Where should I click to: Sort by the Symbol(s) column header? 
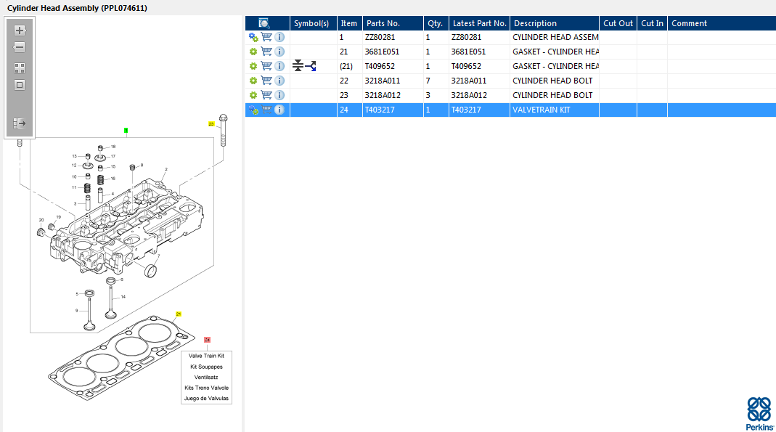point(314,23)
